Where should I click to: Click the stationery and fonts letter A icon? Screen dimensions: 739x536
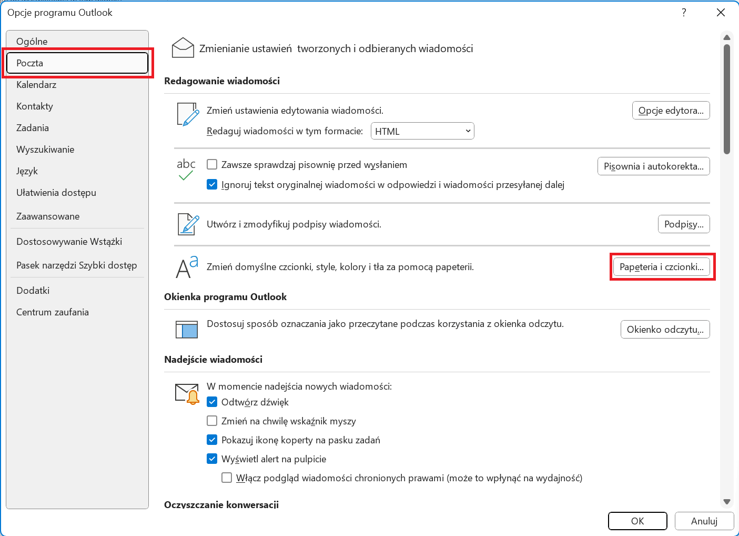[x=187, y=267]
